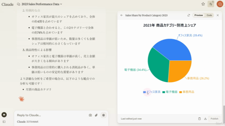Screen dimensions: 225x126
Task: Open the chat controls sliders icon
Action: pos(211,4)
